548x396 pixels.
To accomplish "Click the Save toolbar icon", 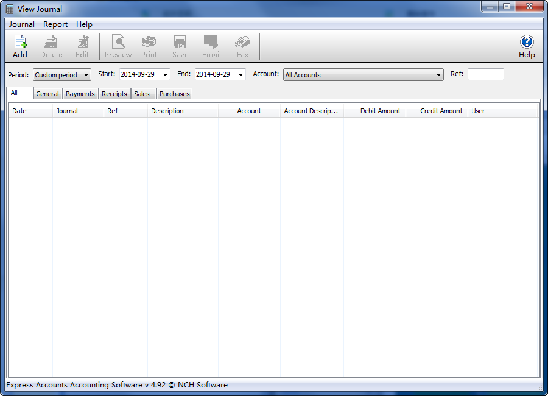I will tap(180, 46).
